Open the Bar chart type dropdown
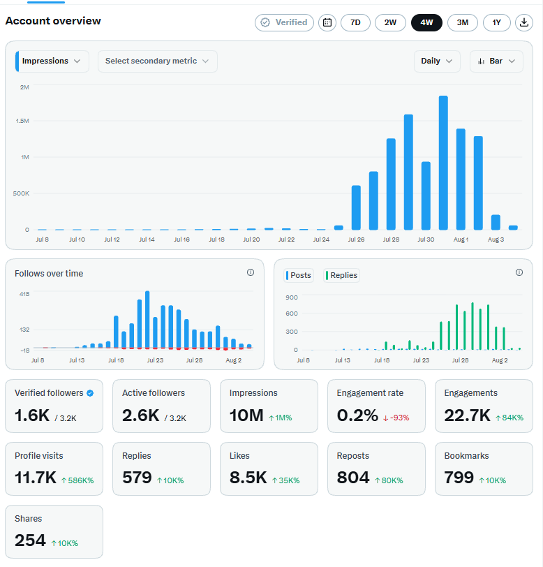The image size is (543, 567). (496, 61)
